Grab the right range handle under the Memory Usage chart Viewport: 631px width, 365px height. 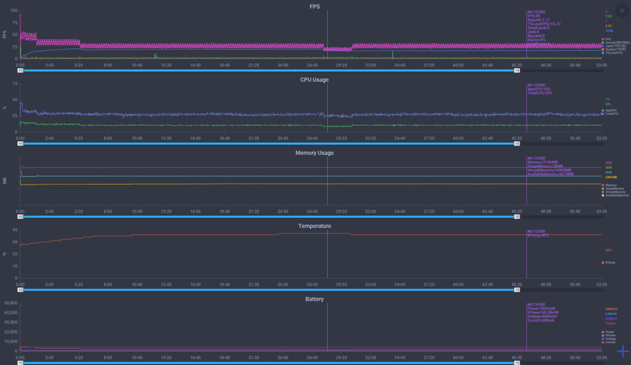pyautogui.click(x=517, y=217)
